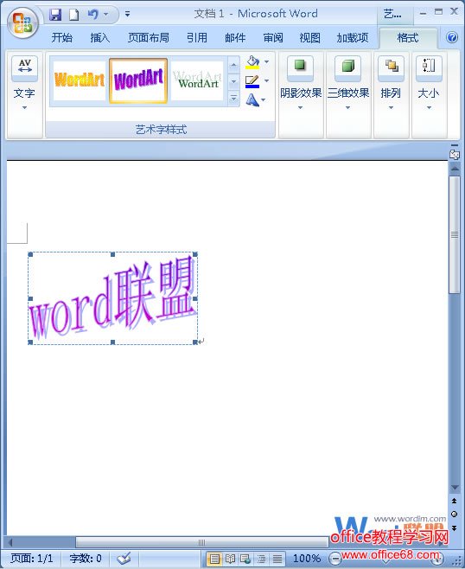This screenshot has width=465, height=569.
Task: Click the Office button orb
Action: pyautogui.click(x=22, y=22)
